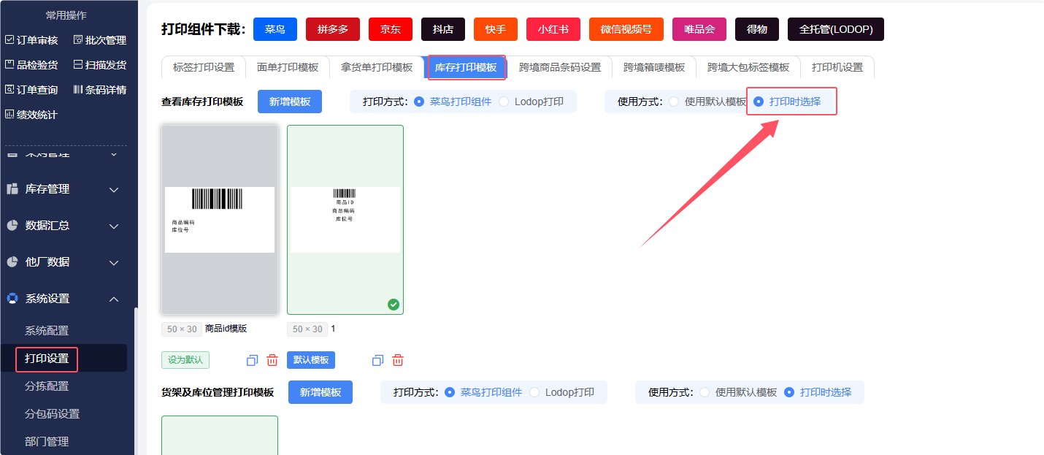
Task: Open 品检验货 shortcut icon
Action: click(x=9, y=65)
